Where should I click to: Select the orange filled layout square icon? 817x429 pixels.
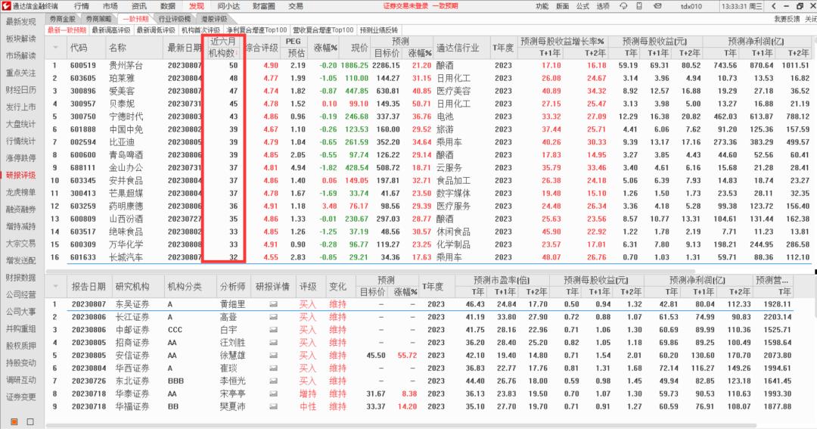tap(14, 421)
